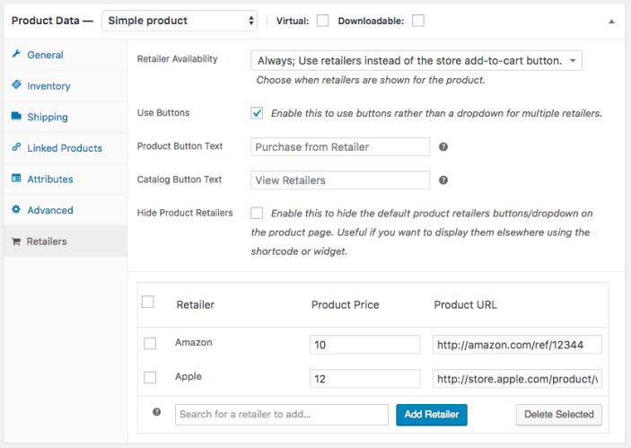The height and width of the screenshot is (448, 631).
Task: Click the Linked Products link icon
Action: coord(16,148)
